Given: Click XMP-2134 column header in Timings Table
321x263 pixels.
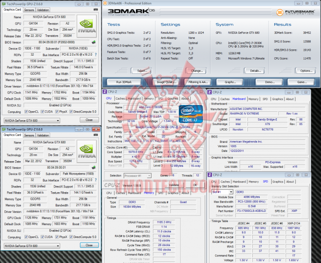Looking at the screenshot, I should pyautogui.click(x=293, y=223).
